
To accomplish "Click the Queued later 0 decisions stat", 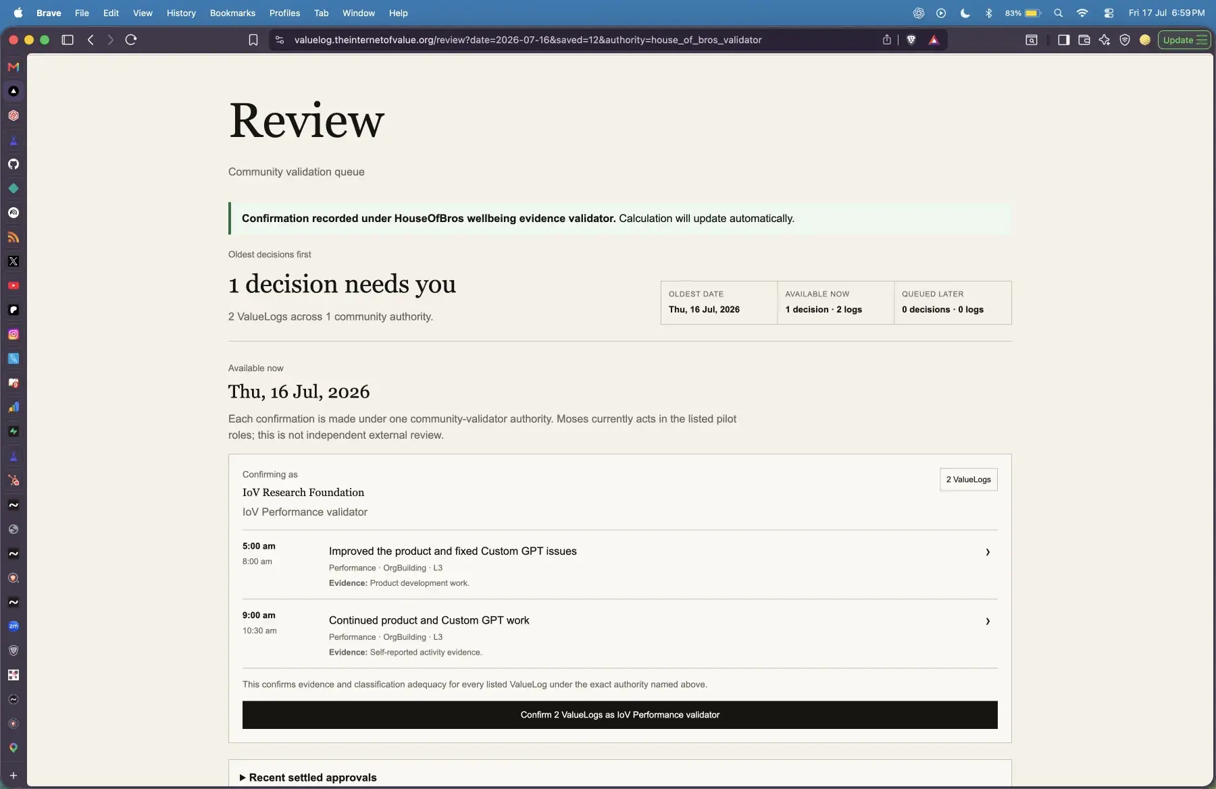I will pos(953,302).
